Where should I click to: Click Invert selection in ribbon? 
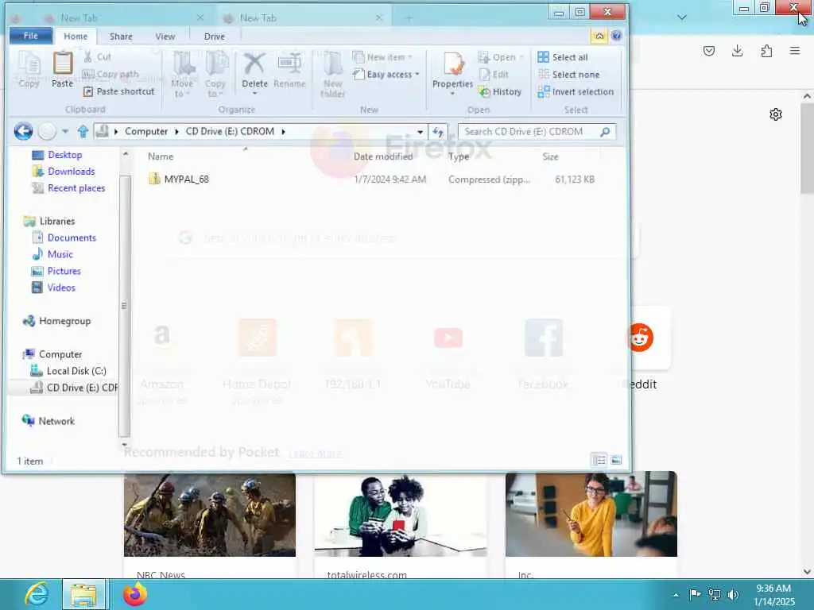(576, 92)
